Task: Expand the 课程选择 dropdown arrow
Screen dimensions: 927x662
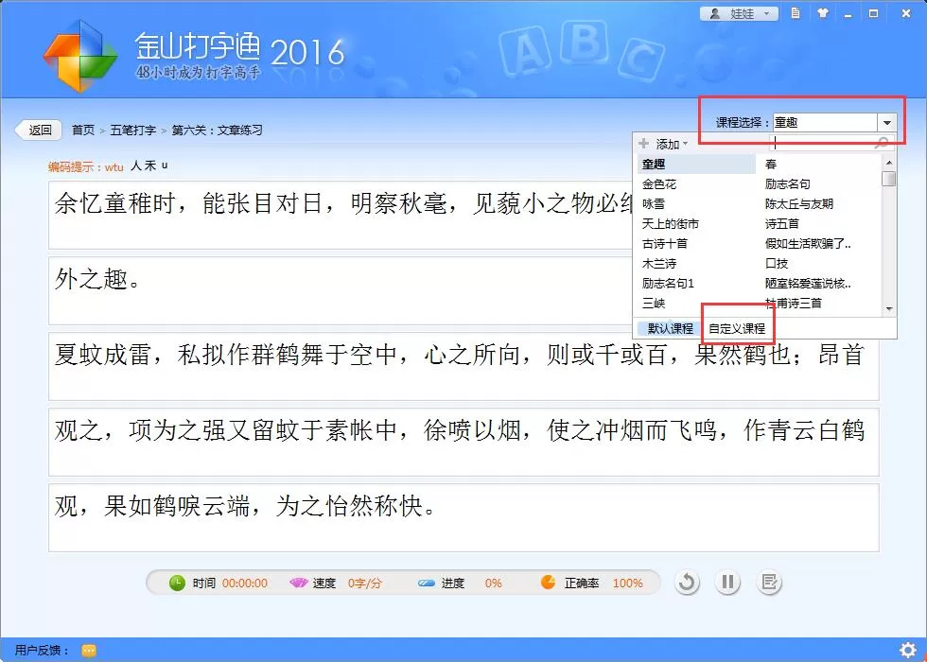Action: [x=887, y=123]
